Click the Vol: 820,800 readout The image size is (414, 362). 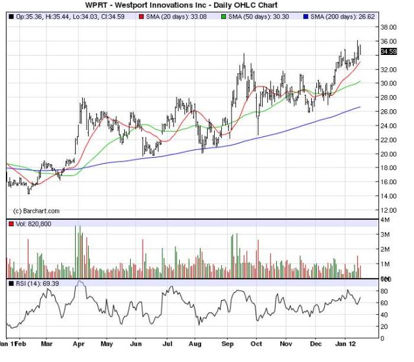point(35,223)
